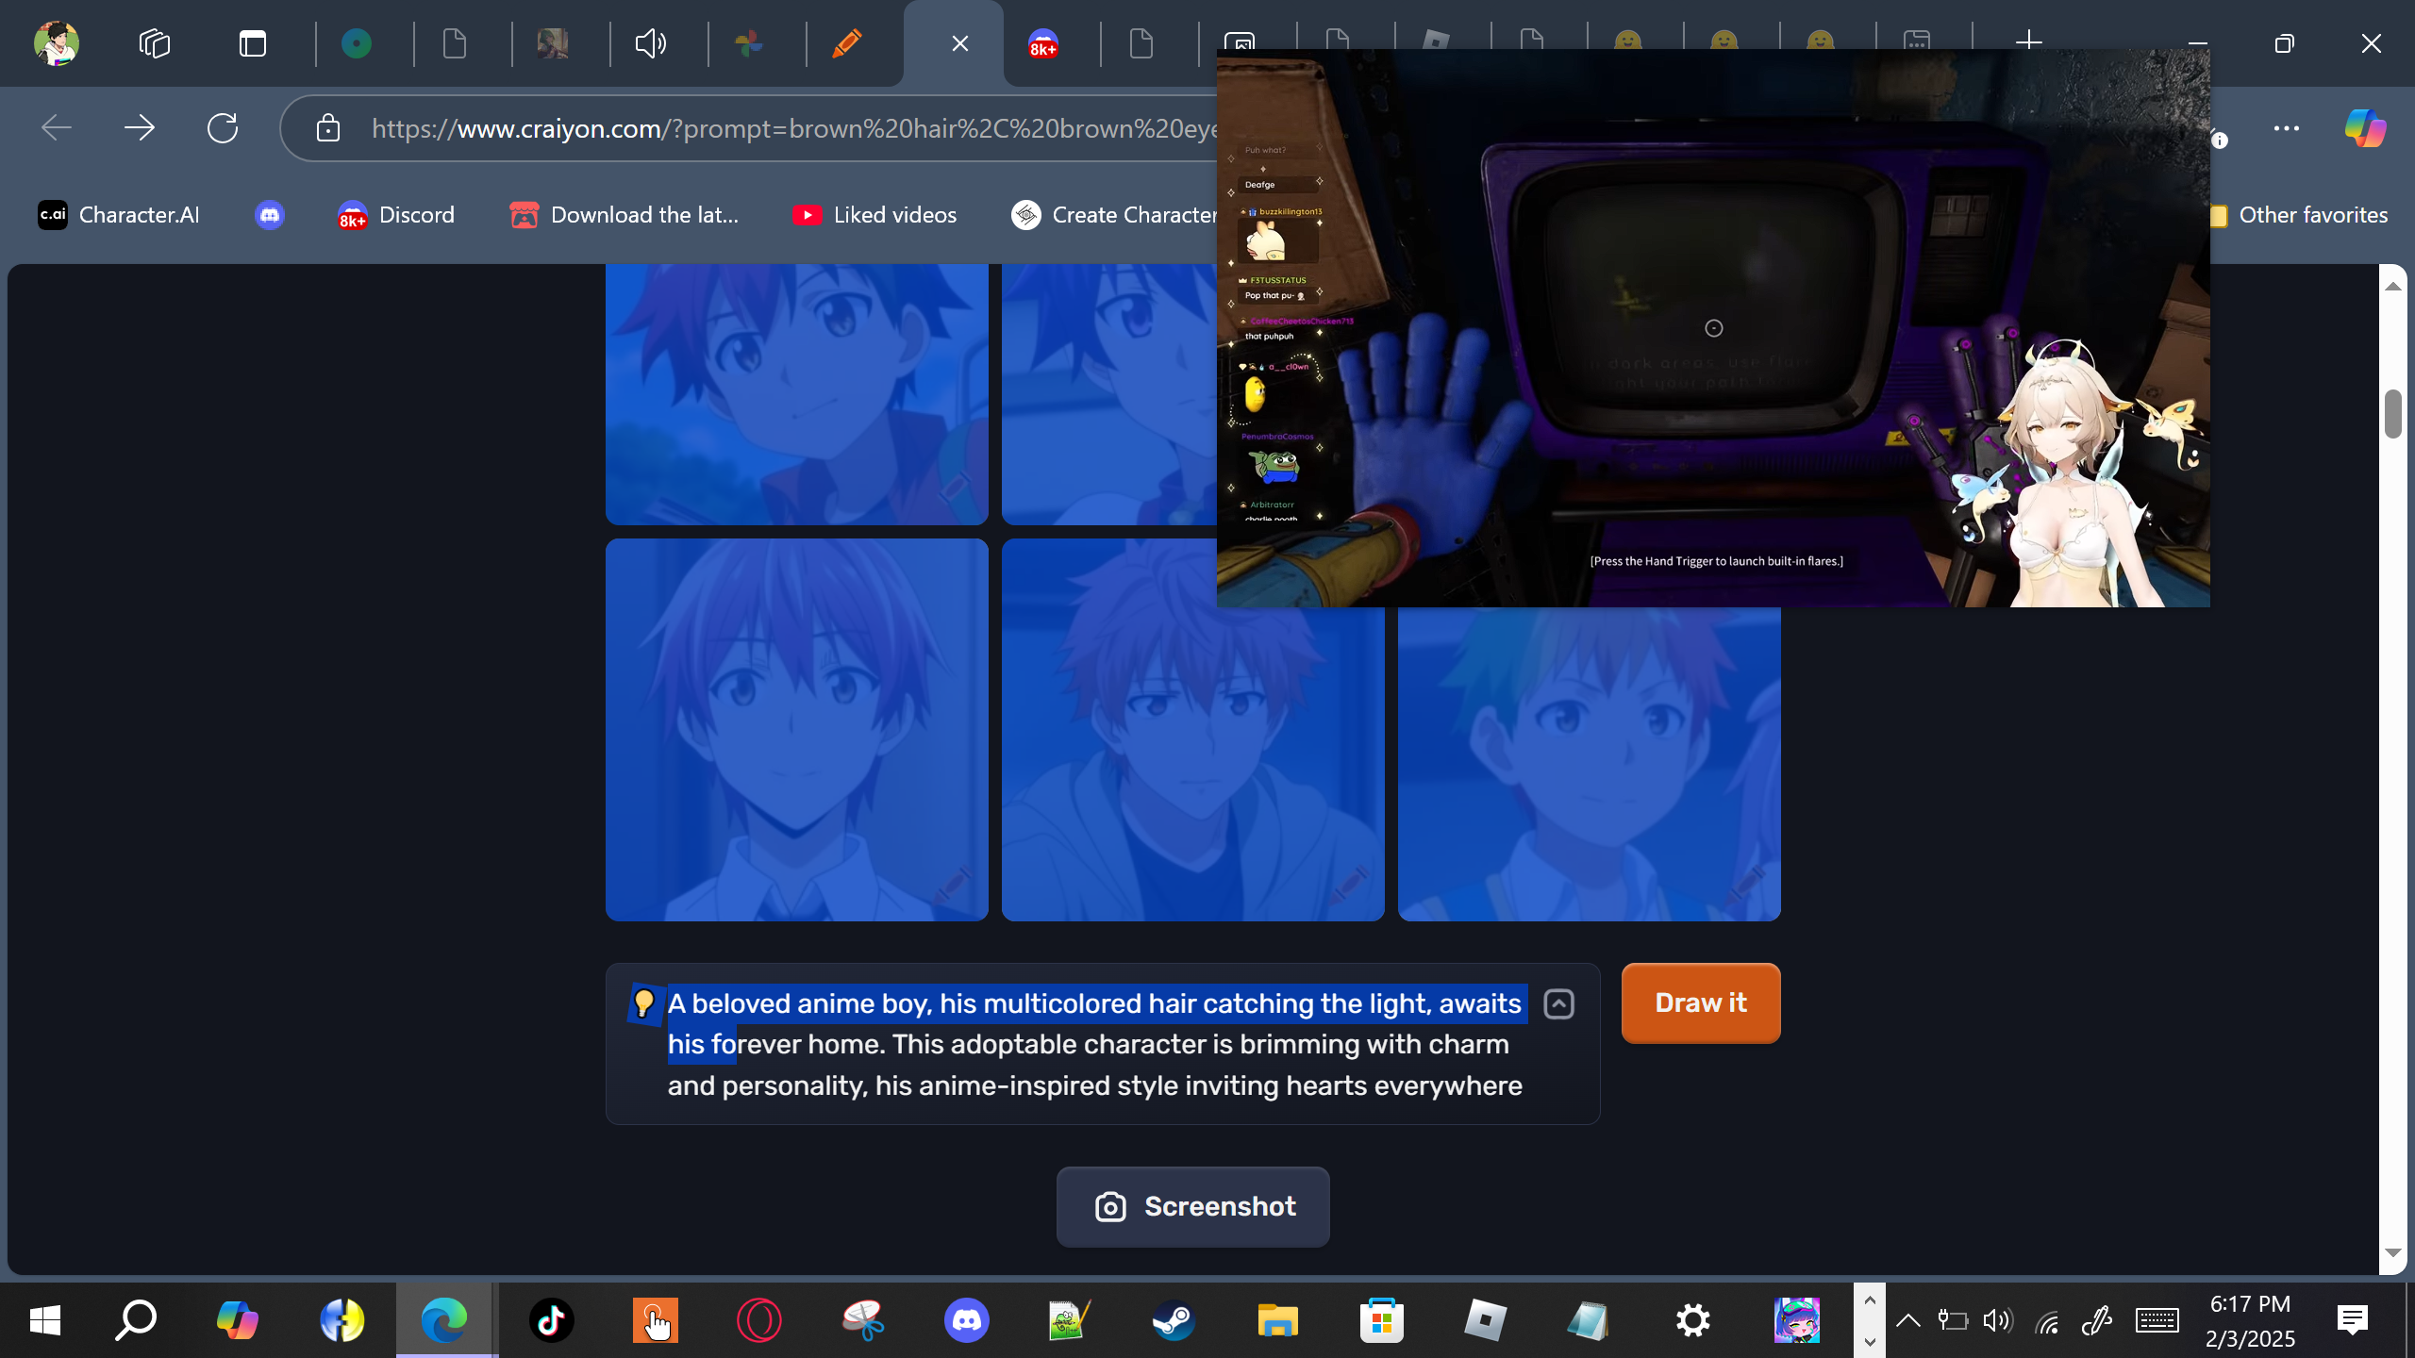Go forward with the right arrow

[x=140, y=127]
